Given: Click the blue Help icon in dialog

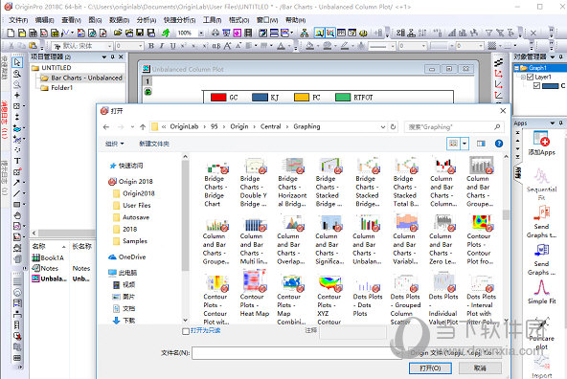Looking at the screenshot, I should point(499,144).
